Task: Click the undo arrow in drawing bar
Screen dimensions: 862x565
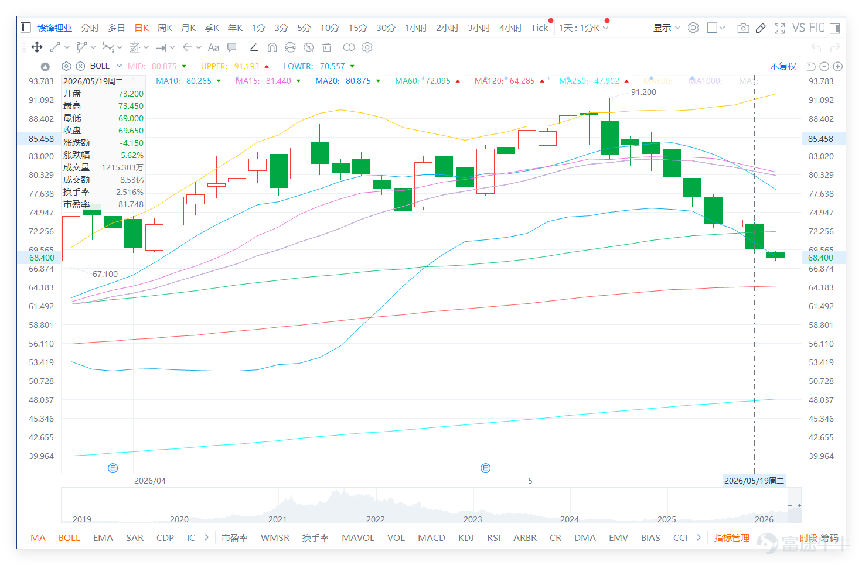Action: click(x=816, y=47)
